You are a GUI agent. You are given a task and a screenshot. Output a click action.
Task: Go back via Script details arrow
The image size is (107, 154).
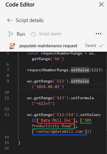point(10,20)
